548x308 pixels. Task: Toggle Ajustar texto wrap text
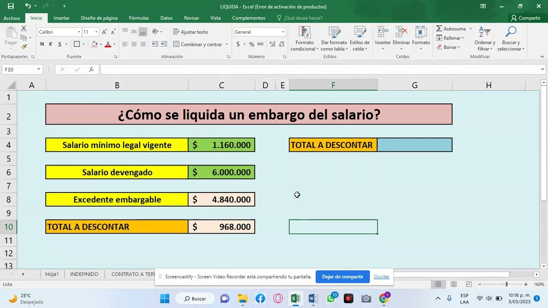[191, 32]
